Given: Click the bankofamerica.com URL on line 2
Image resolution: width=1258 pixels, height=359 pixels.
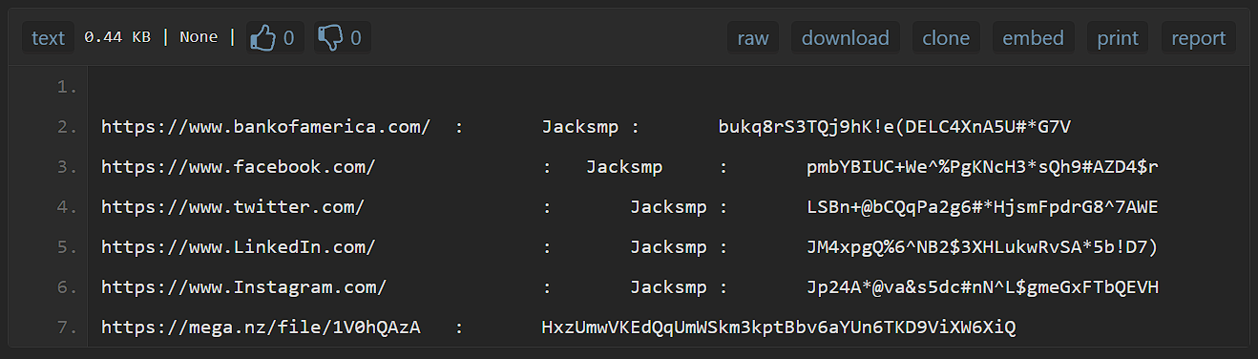Looking at the screenshot, I should [x=266, y=127].
